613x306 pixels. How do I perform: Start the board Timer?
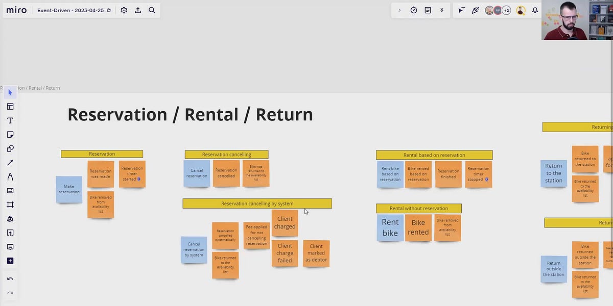click(x=414, y=10)
